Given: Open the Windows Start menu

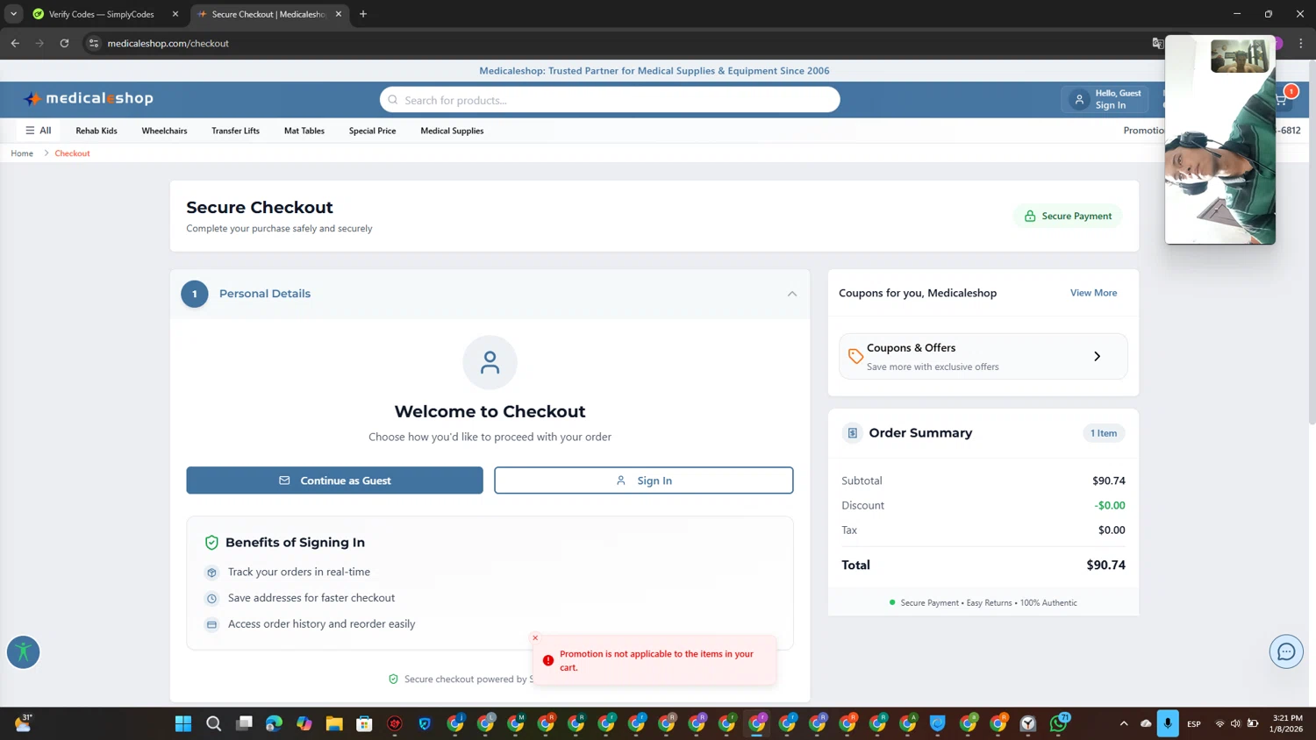Looking at the screenshot, I should pyautogui.click(x=183, y=723).
